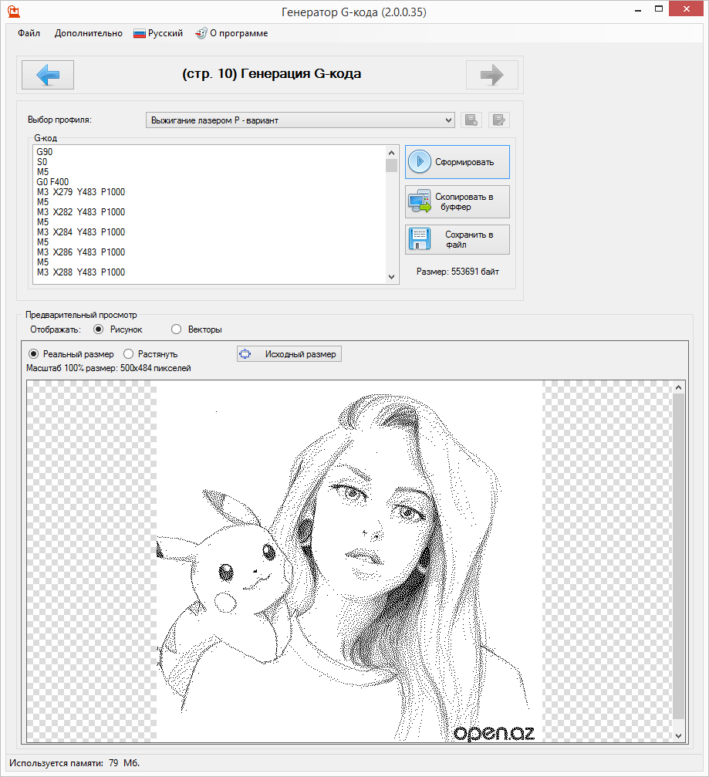This screenshot has width=709, height=777.
Task: Click Сохранить в файл button
Action: tap(457, 239)
